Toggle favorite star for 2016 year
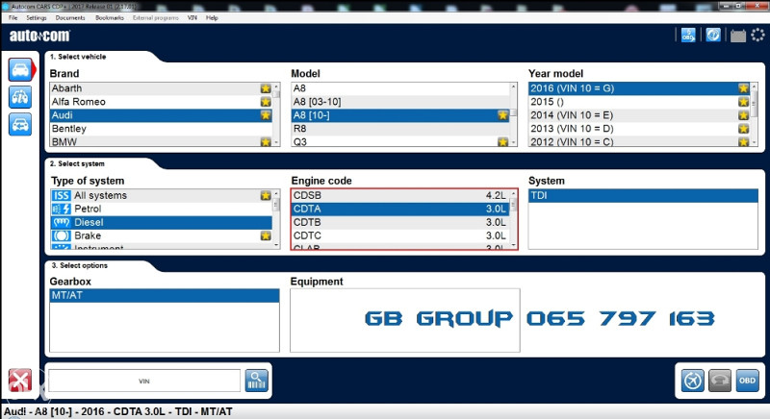The width and height of the screenshot is (770, 419). click(x=743, y=88)
